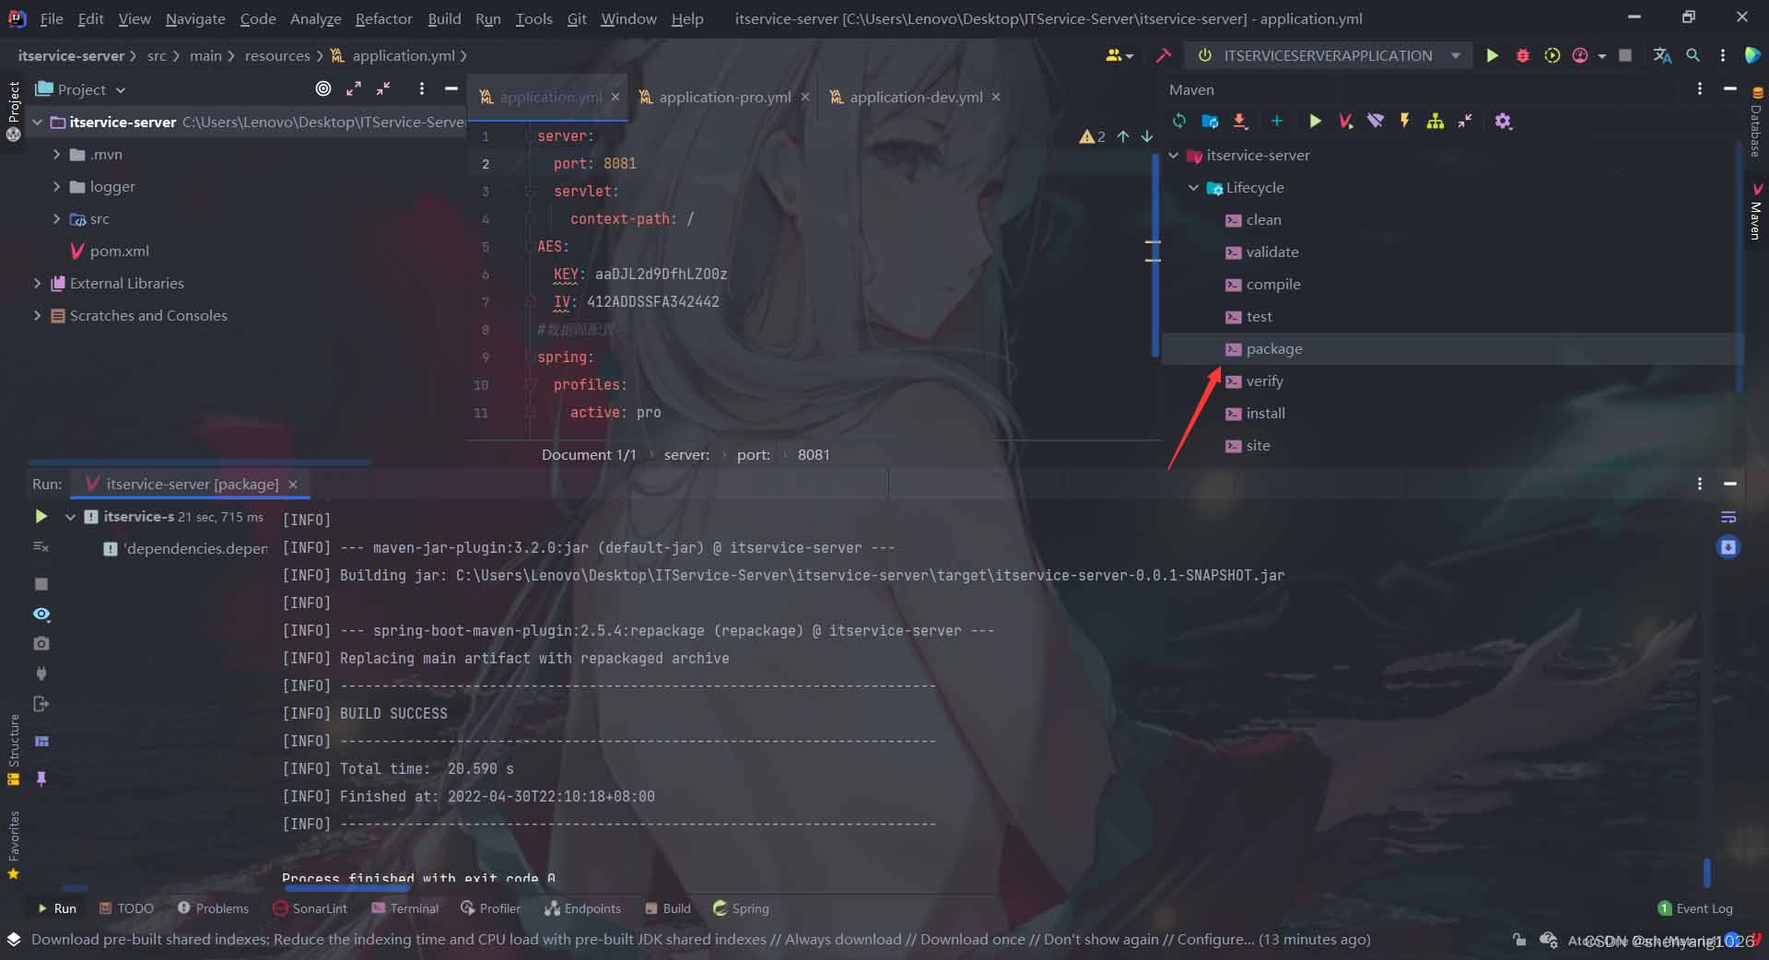Open Maven settings gear

pyautogui.click(x=1504, y=121)
